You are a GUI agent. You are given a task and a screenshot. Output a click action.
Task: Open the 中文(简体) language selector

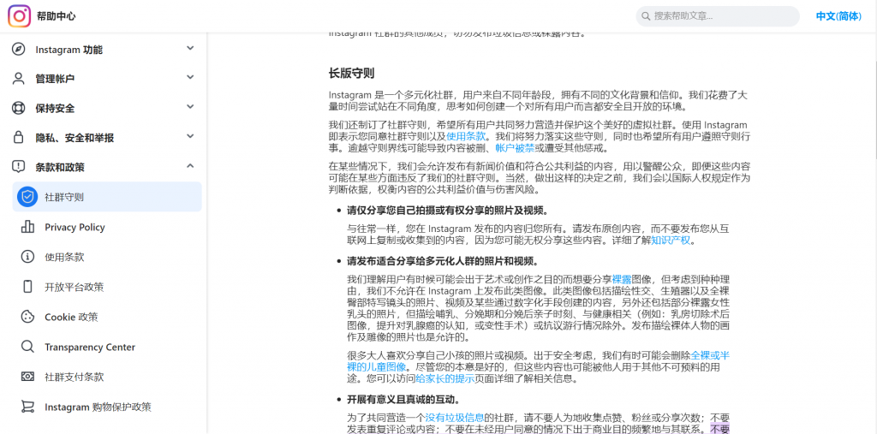838,16
